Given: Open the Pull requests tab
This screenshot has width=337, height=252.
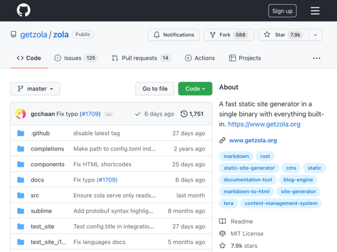Looking at the screenshot, I should (x=141, y=58).
